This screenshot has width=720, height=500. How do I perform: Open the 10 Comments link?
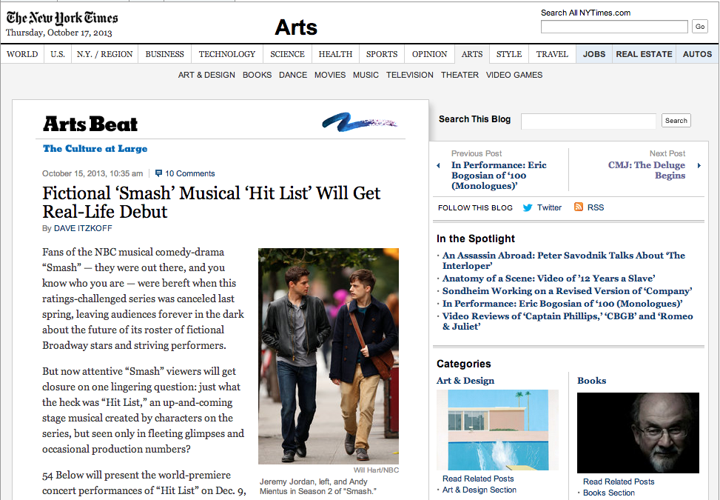(189, 173)
